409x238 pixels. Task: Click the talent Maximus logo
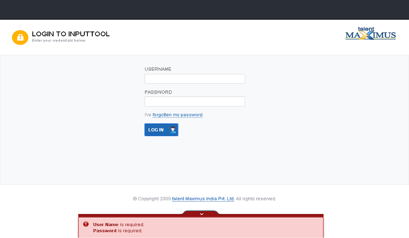370,34
